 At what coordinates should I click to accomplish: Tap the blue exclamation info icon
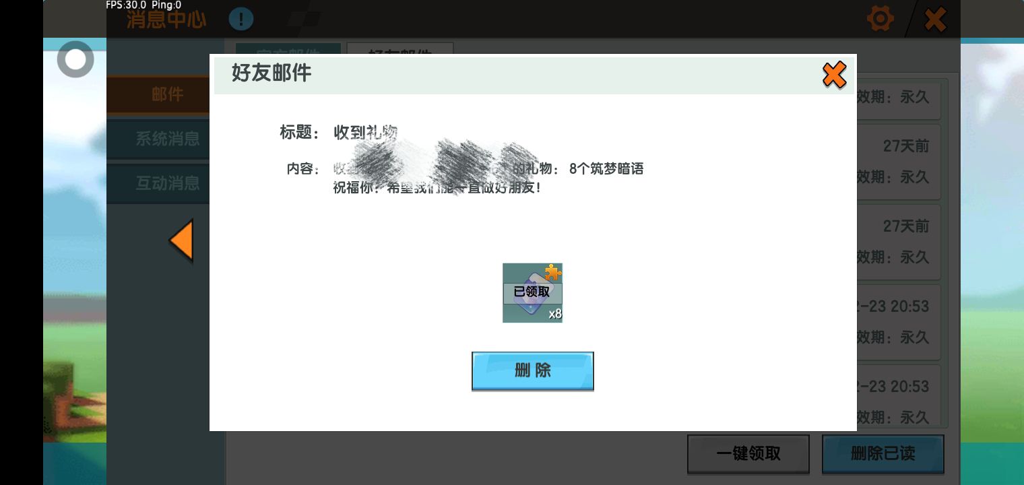(241, 19)
